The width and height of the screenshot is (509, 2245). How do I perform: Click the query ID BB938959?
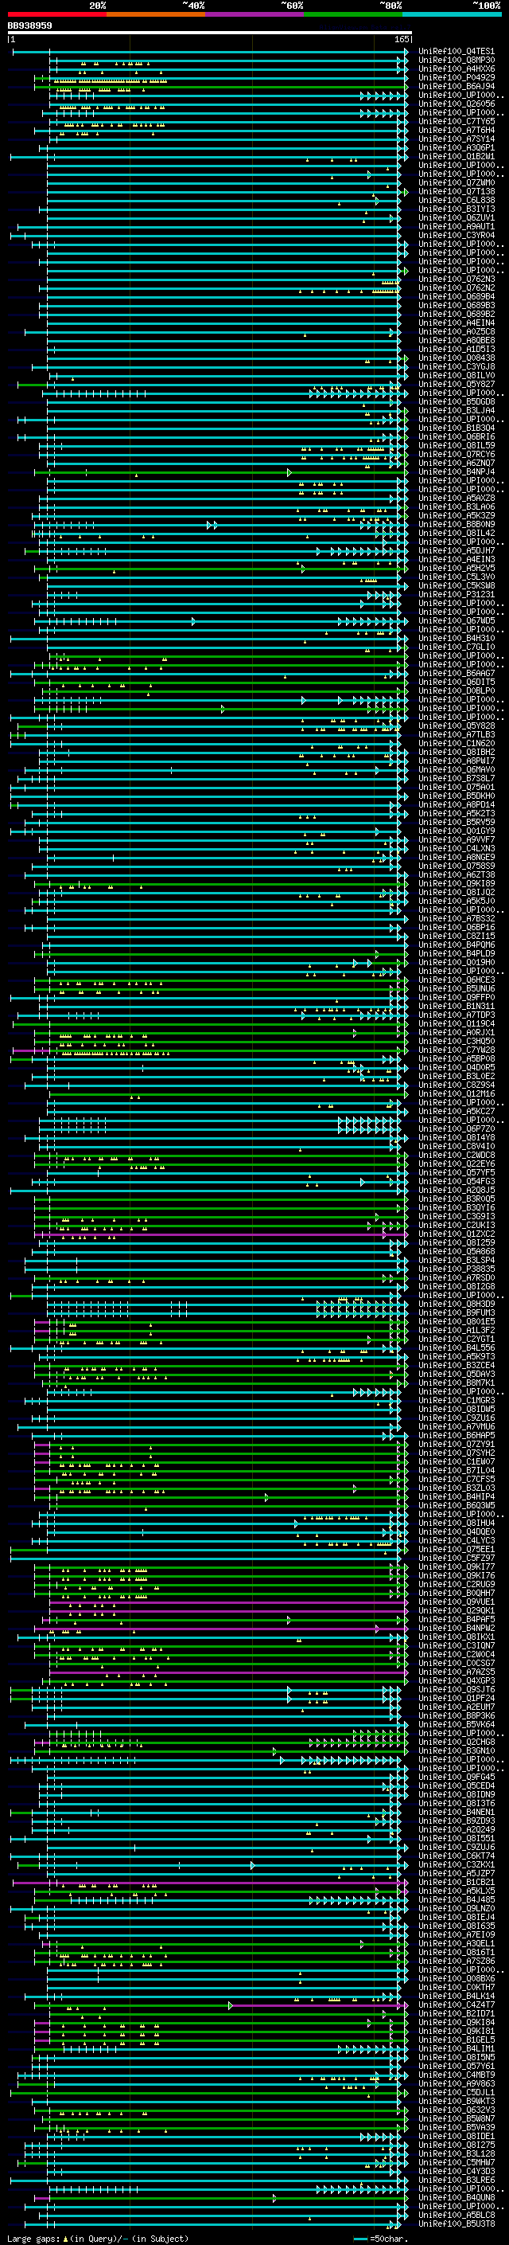coord(29,26)
